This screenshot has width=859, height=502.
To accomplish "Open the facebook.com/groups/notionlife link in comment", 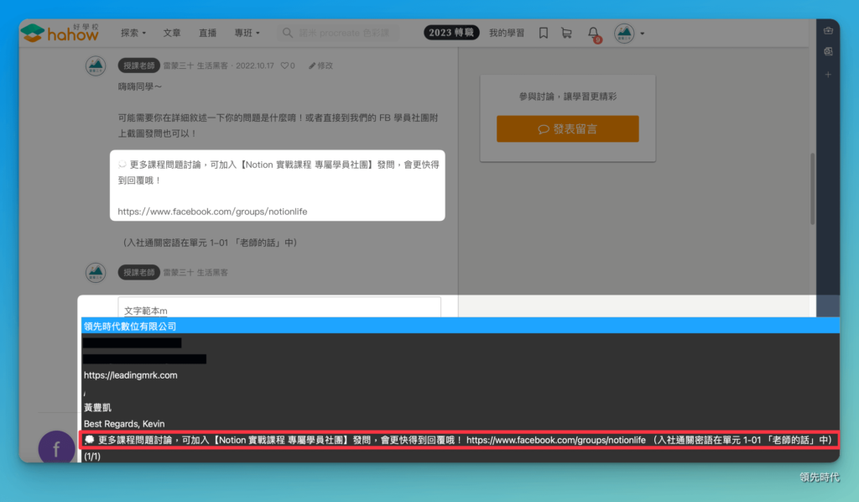I will pyautogui.click(x=212, y=212).
